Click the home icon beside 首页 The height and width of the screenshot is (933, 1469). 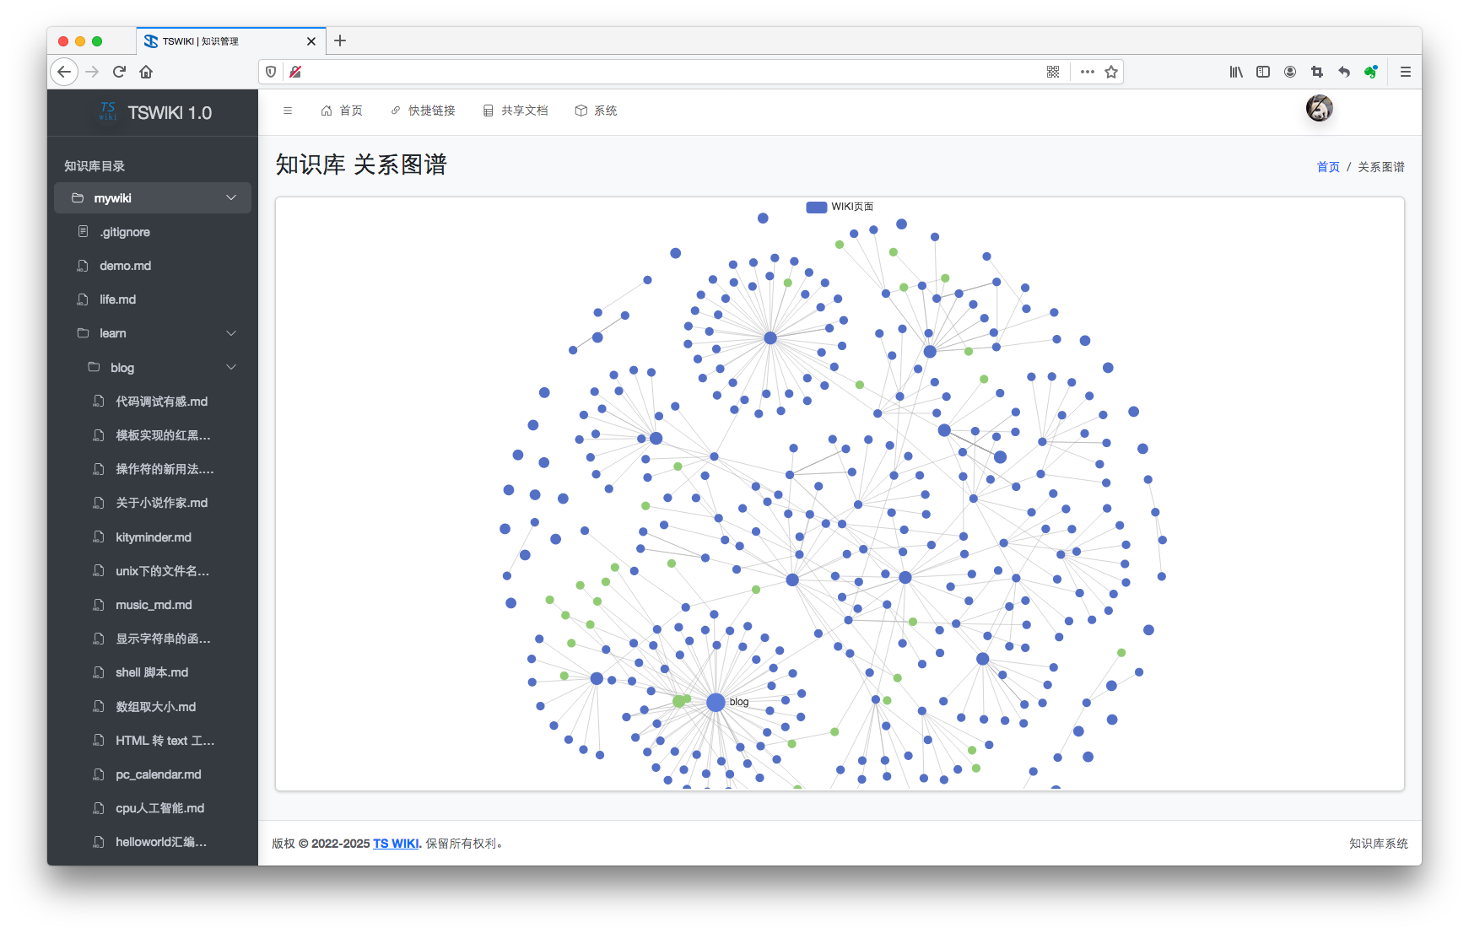pos(327,110)
